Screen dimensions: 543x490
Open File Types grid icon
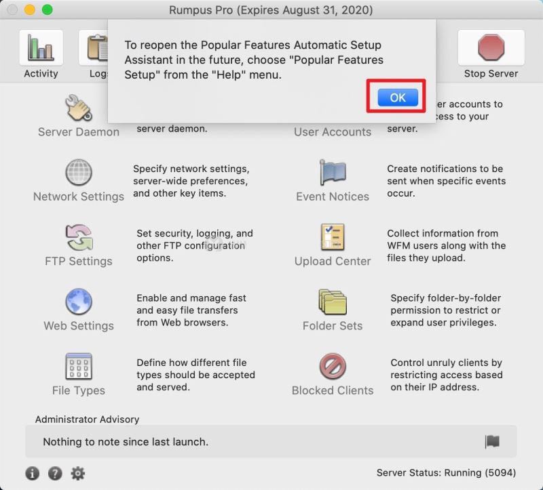click(79, 366)
